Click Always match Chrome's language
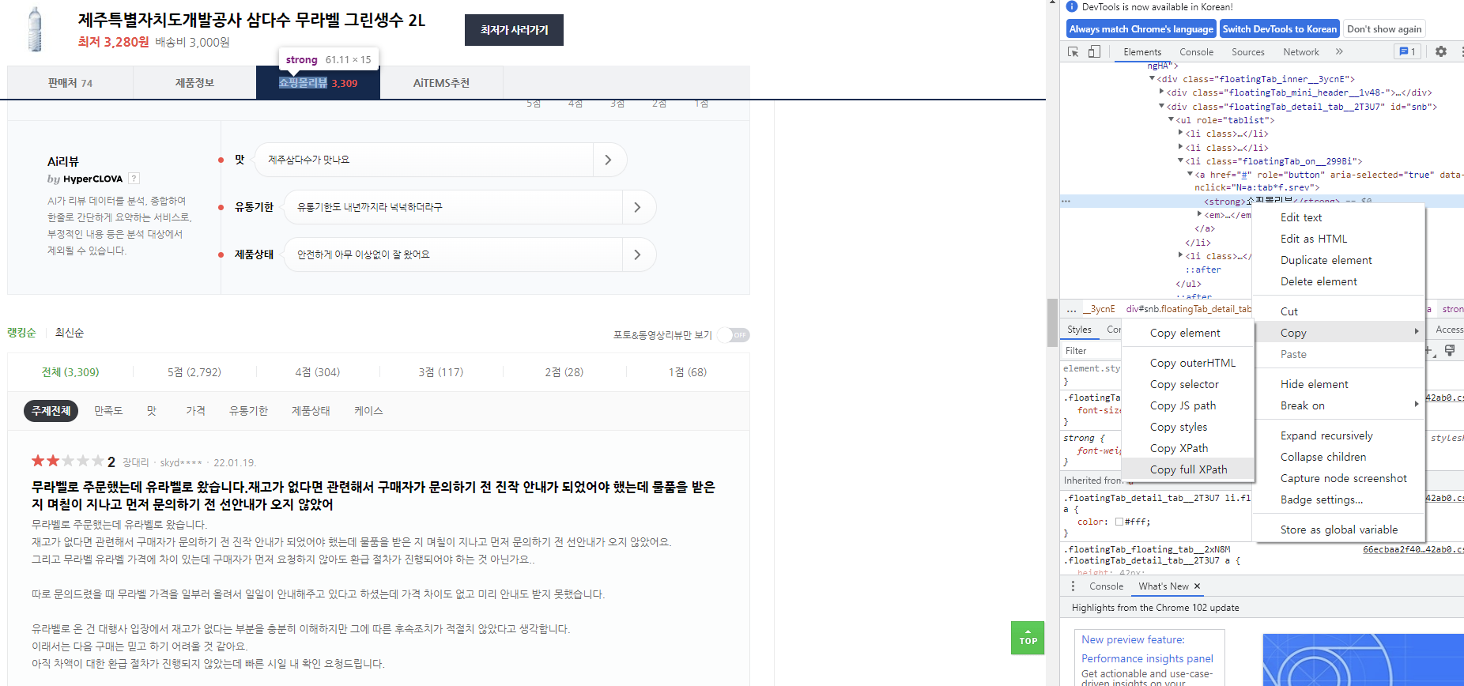This screenshot has width=1464, height=686. (1141, 29)
